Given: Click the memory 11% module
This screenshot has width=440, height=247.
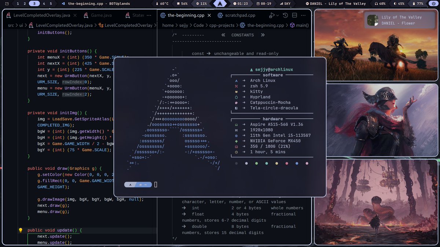Looking at the screenshot, I should click(x=201, y=3).
